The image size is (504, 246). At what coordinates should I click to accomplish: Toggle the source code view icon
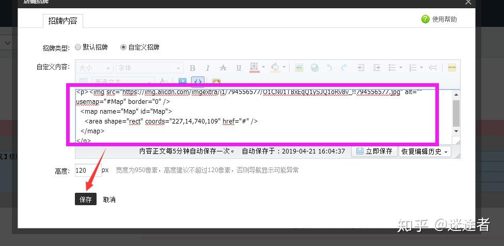(x=198, y=81)
